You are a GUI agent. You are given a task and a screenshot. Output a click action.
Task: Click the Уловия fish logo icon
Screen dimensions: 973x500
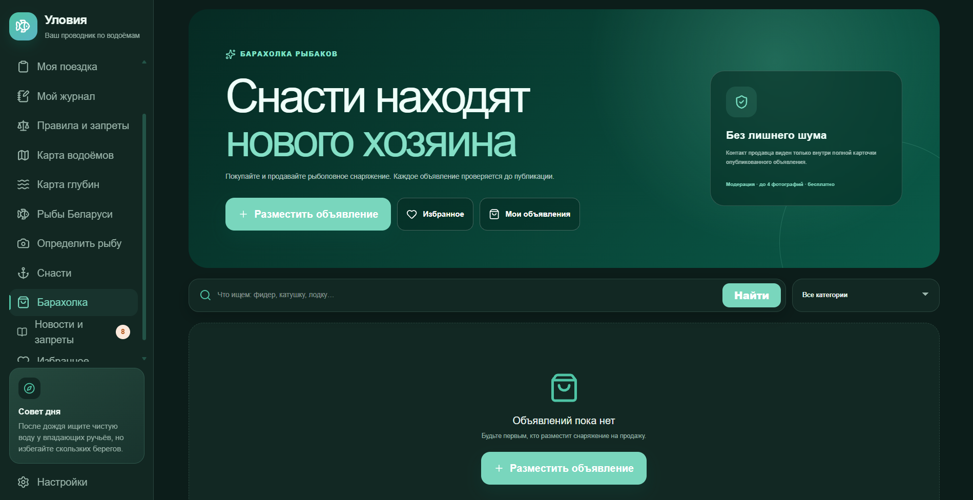(23, 26)
